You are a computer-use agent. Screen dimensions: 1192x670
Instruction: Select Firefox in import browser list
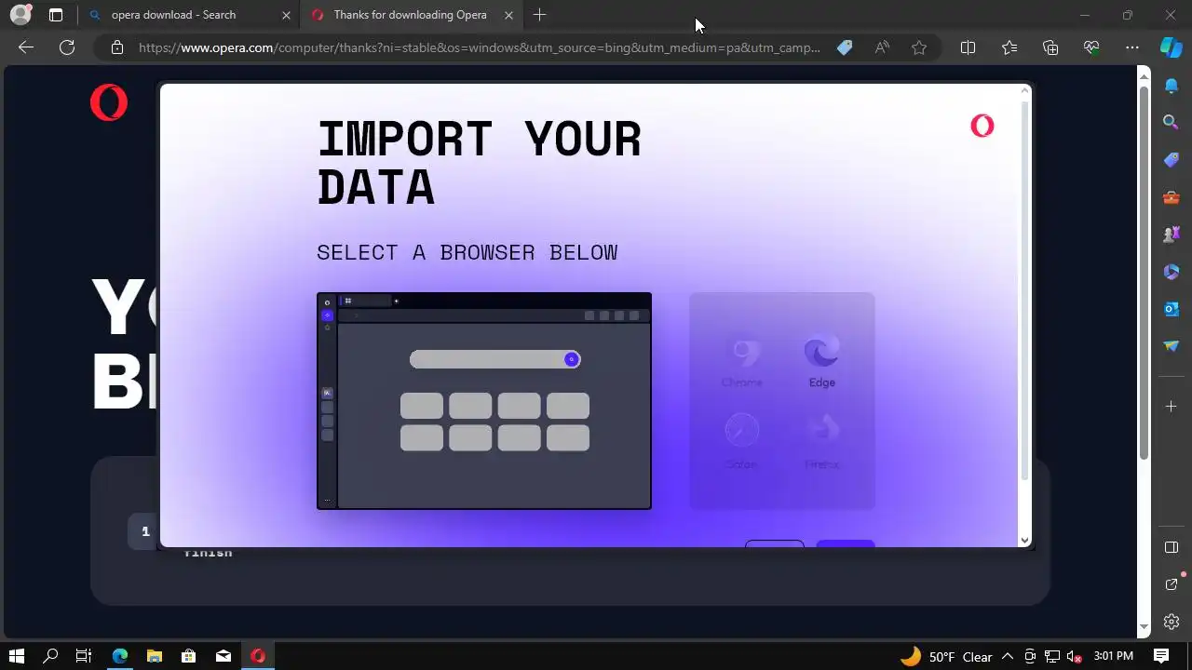pos(821,441)
